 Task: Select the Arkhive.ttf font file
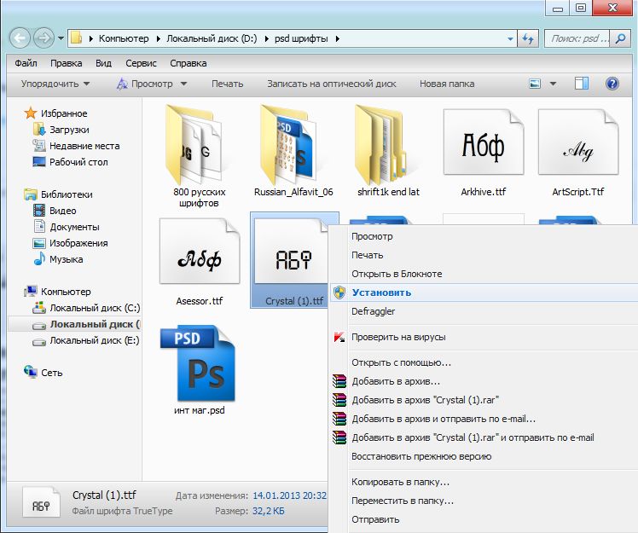[x=483, y=153]
